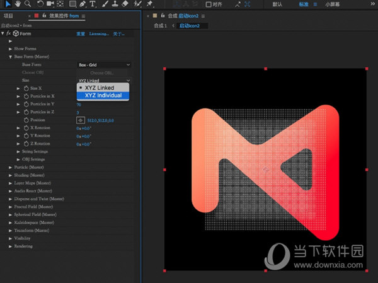
Task: Open the 关于... about link
Action: (118, 34)
